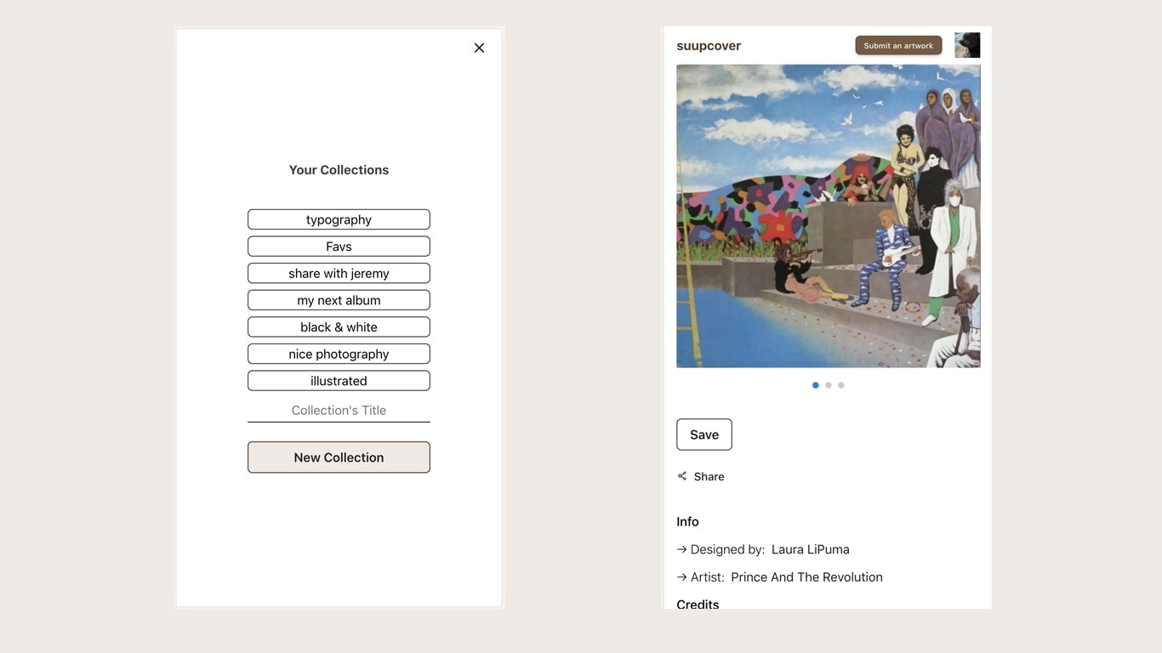Click the Share text link

[x=709, y=477]
